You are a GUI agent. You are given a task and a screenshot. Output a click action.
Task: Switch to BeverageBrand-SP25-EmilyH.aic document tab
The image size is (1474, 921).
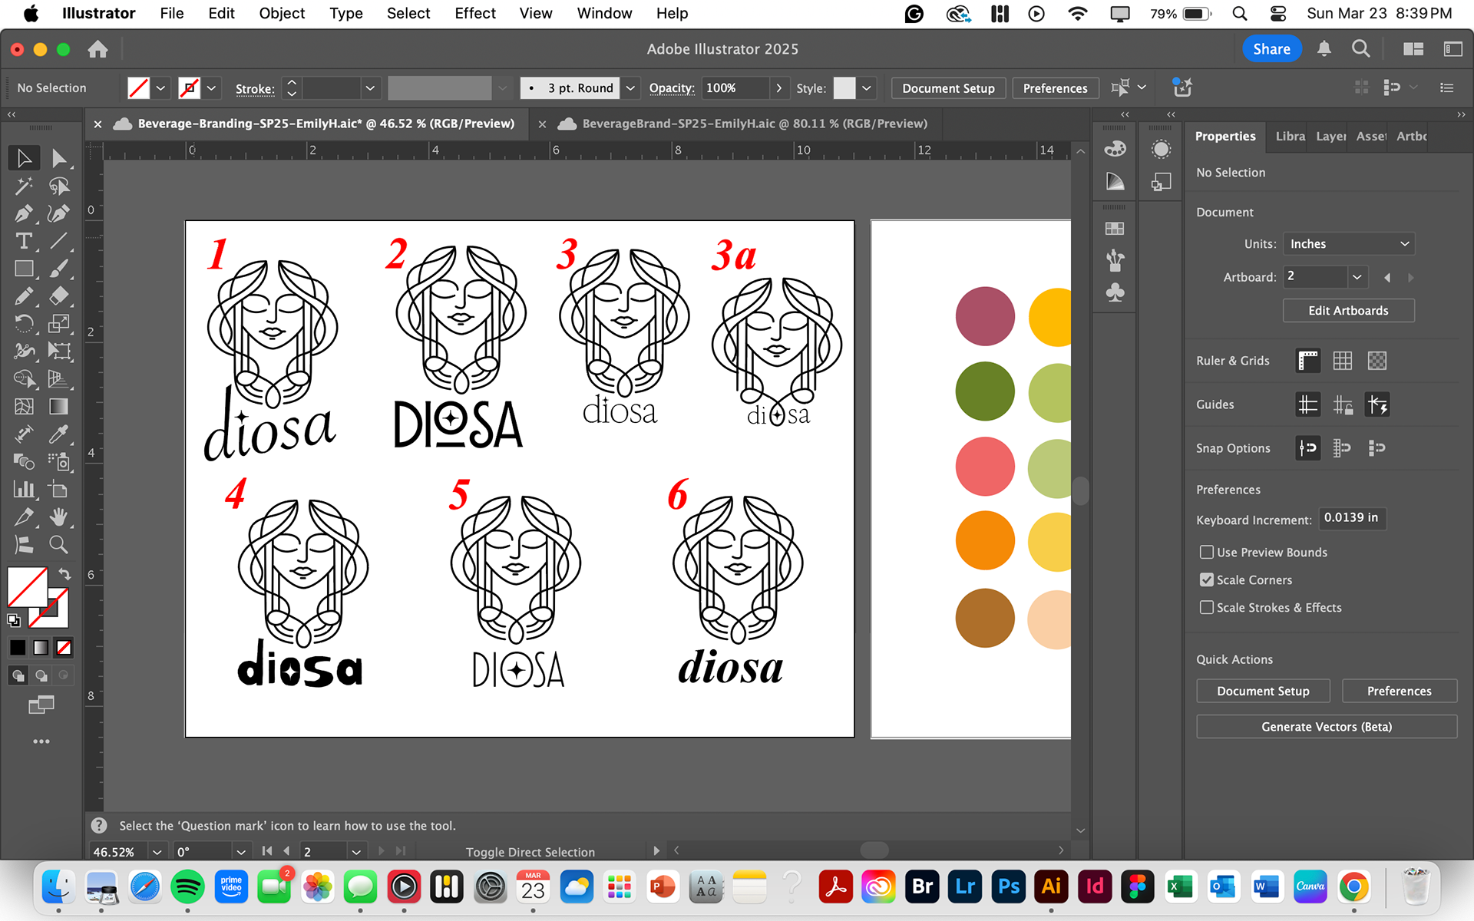(x=754, y=124)
